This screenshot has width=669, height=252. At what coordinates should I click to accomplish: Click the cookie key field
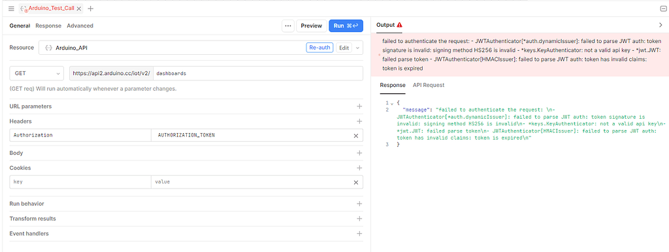pos(80,181)
